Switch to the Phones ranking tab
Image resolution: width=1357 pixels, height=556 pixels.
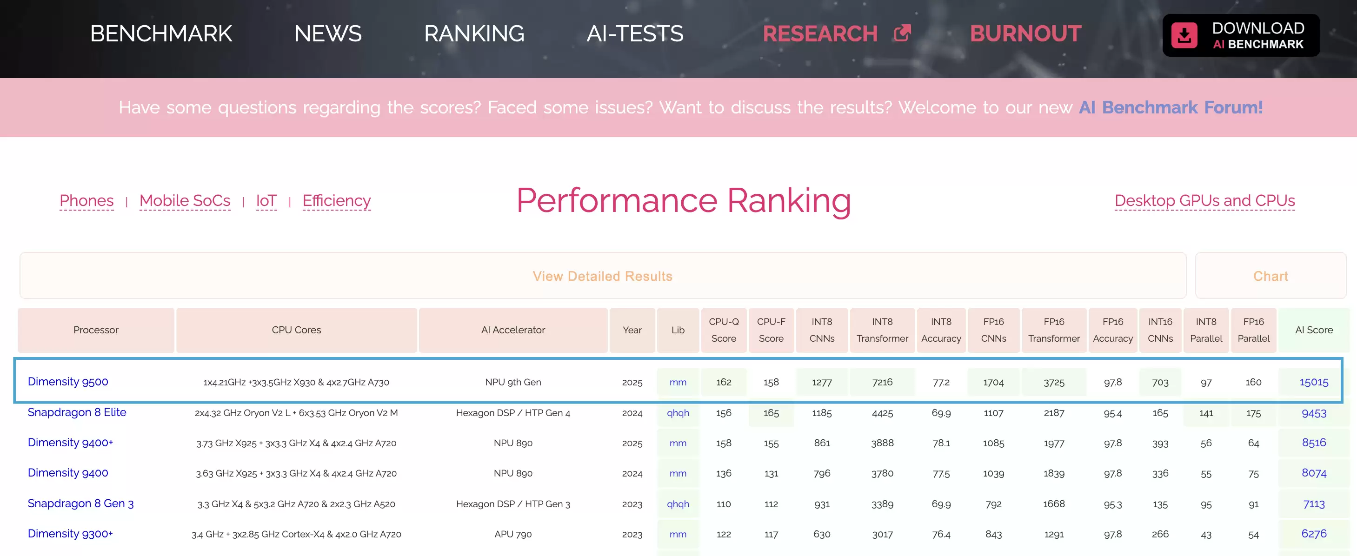pyautogui.click(x=86, y=201)
